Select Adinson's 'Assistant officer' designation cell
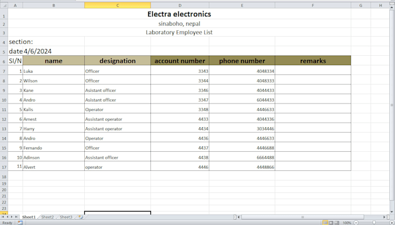 point(118,156)
